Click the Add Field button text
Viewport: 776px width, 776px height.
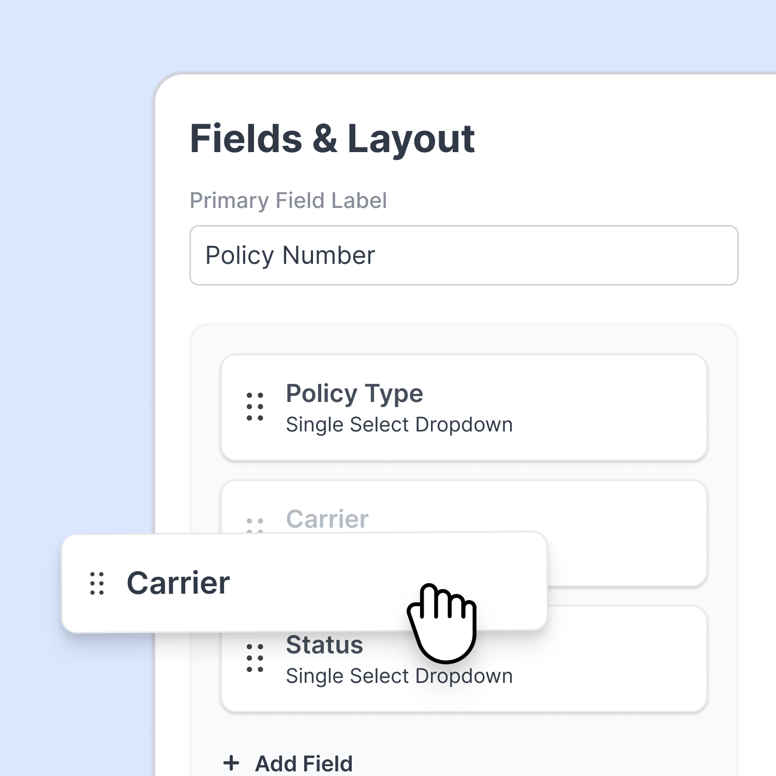point(304,764)
